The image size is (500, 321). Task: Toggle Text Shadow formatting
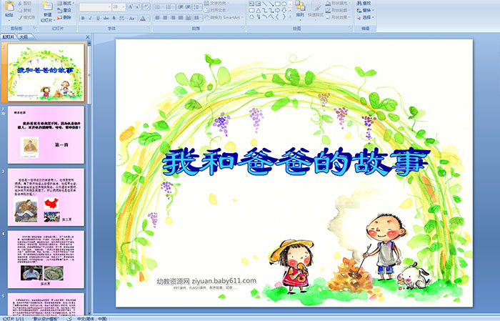click(114, 18)
